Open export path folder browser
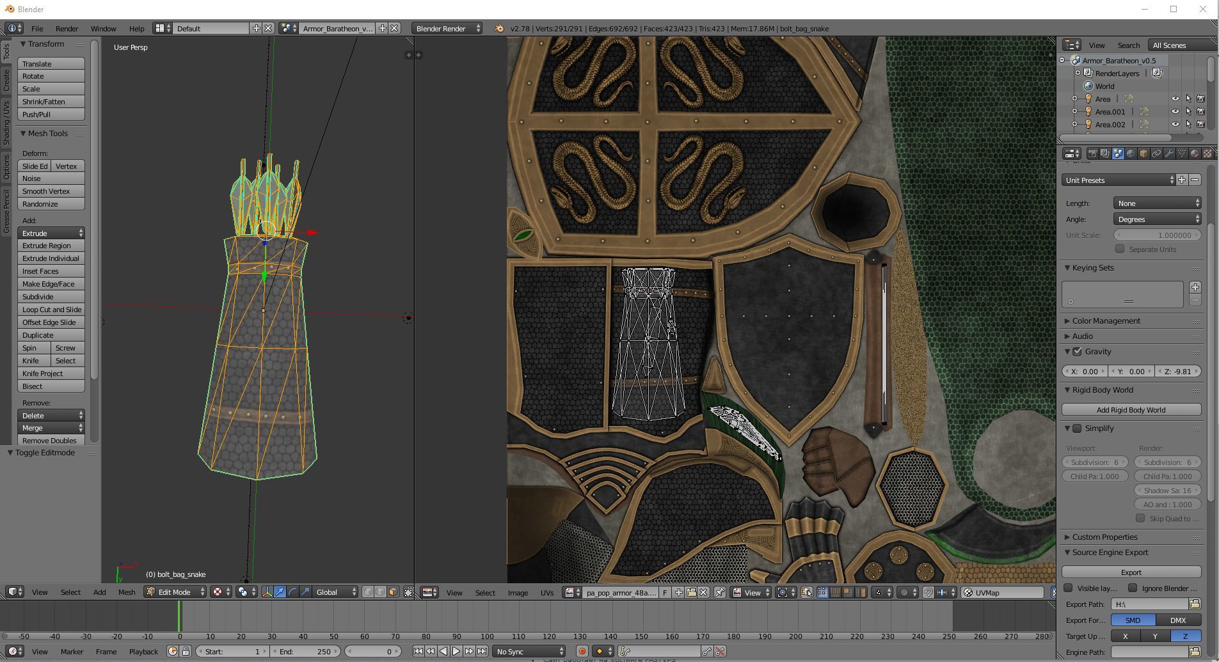Screen dimensions: 1219x662 click(1194, 604)
